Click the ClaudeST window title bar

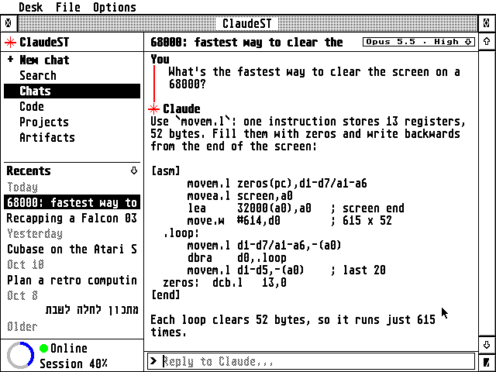click(247, 23)
